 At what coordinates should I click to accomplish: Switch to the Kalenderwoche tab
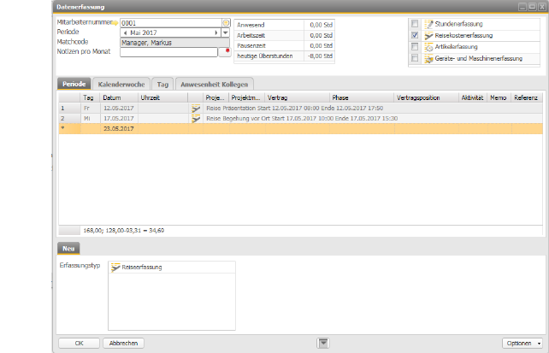(x=121, y=84)
